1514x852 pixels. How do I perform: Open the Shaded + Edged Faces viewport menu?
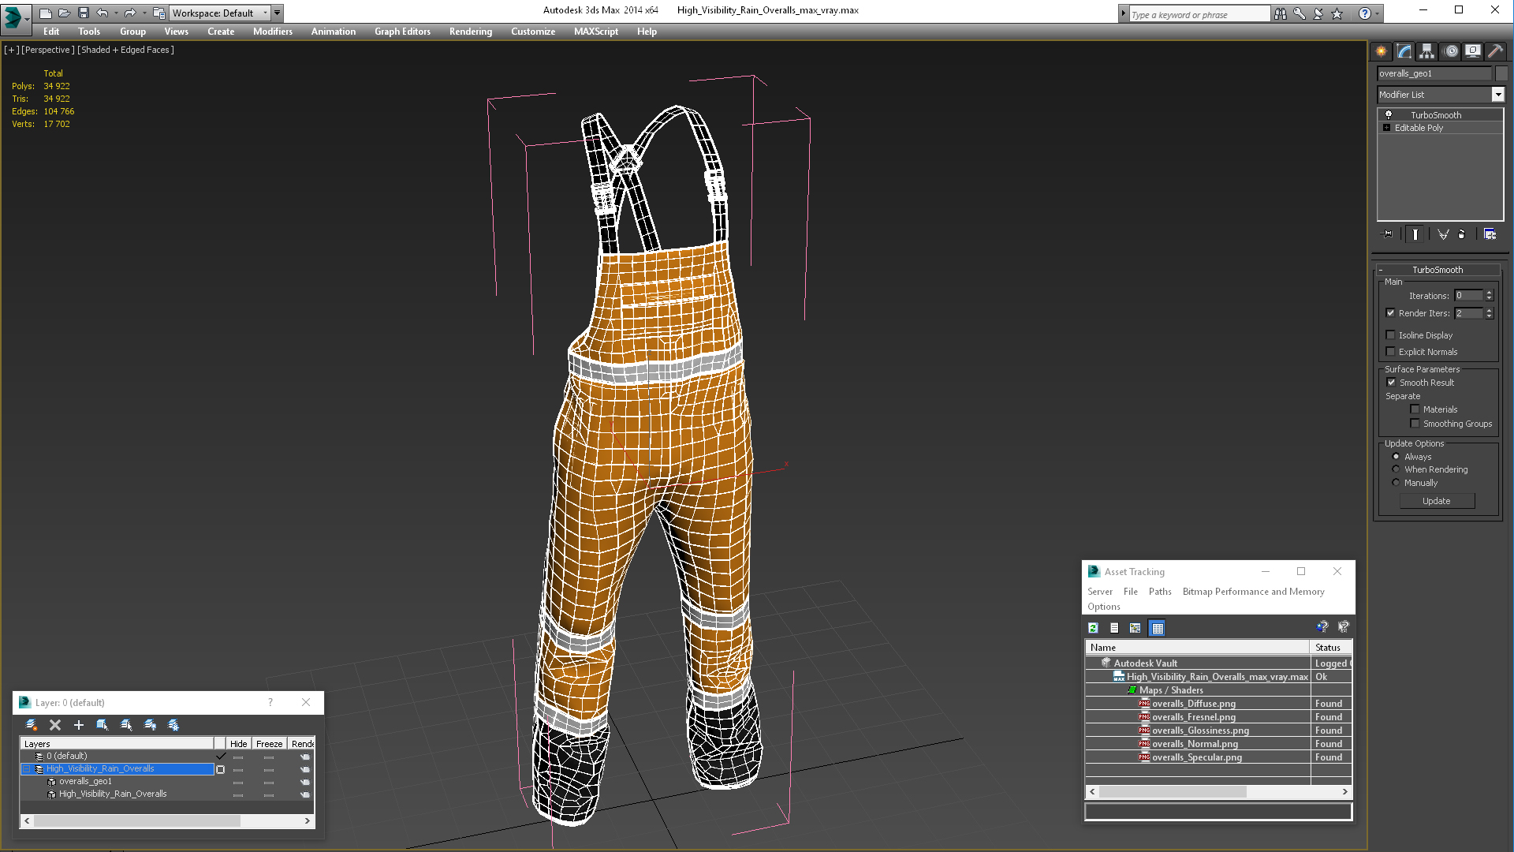(126, 50)
